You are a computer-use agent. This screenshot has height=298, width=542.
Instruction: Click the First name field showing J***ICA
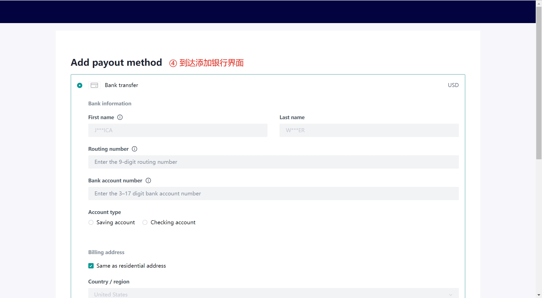(178, 130)
